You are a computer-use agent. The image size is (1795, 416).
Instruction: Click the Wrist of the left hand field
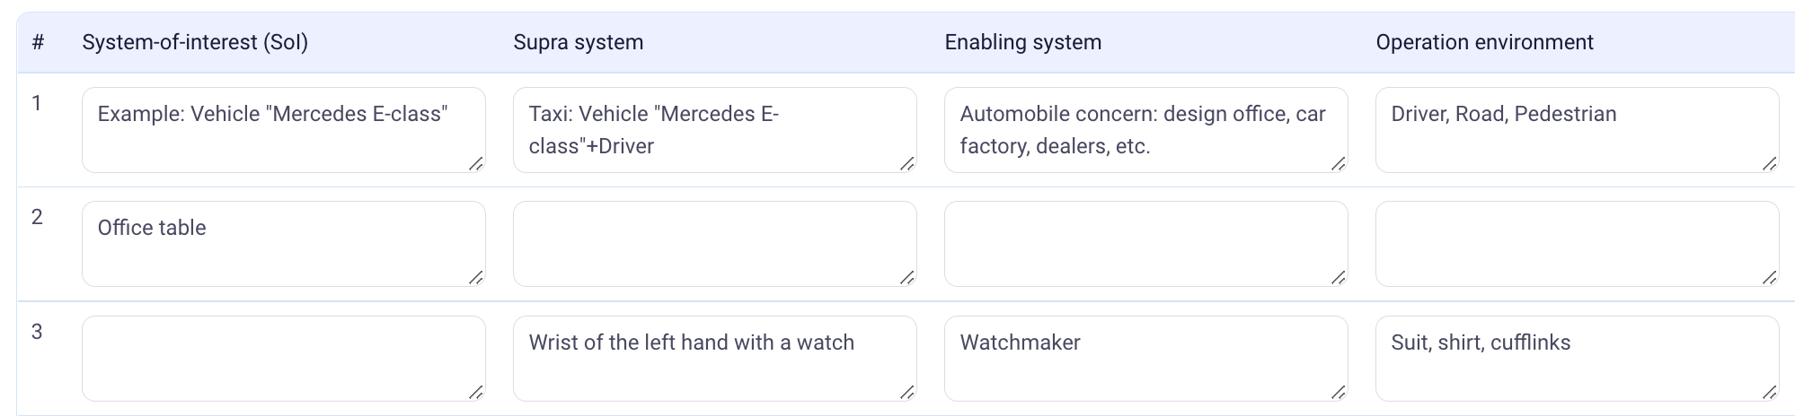coord(714,358)
